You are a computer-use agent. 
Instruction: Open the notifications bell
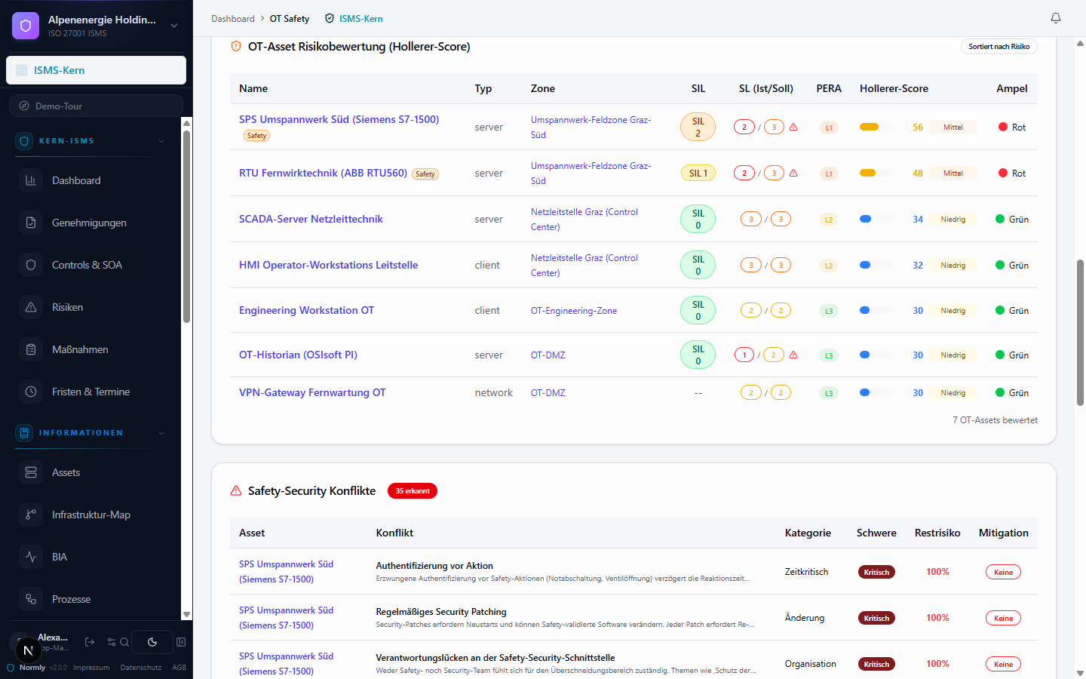pyautogui.click(x=1056, y=18)
